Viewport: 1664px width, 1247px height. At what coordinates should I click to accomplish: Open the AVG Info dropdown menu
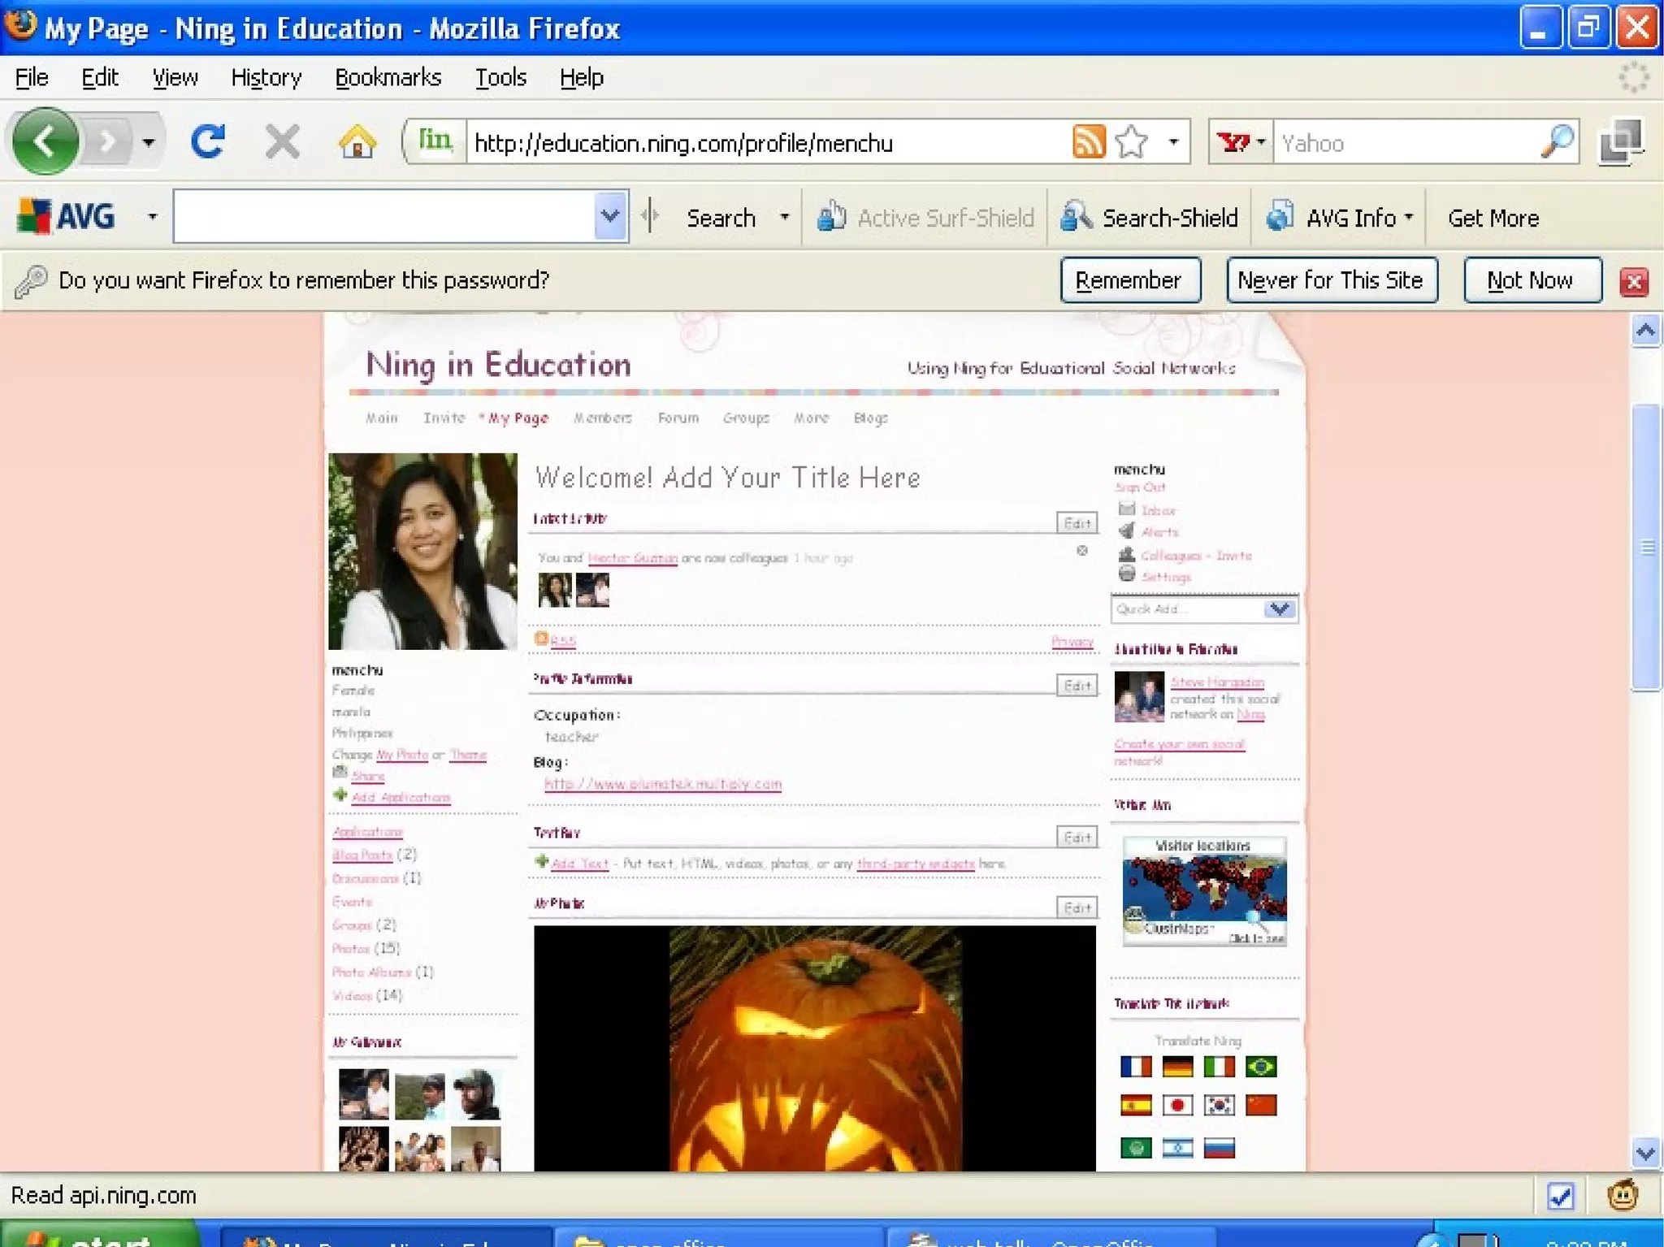click(1341, 217)
